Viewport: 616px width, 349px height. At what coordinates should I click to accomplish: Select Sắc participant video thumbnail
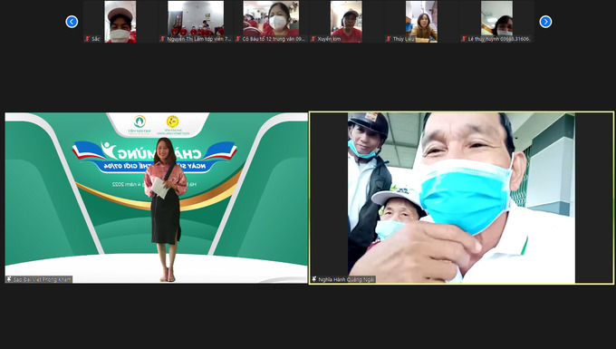pos(120,22)
